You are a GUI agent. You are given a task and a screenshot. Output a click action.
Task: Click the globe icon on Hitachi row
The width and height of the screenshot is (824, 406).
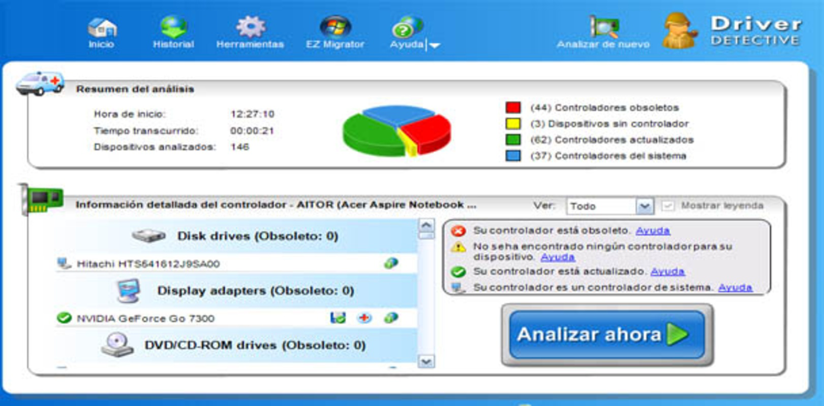pos(390,263)
